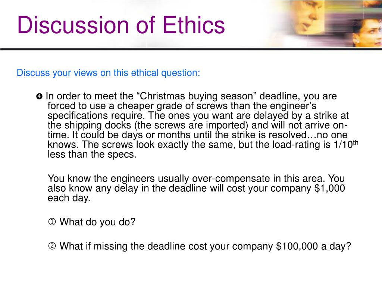Viewport: 382px width, 287px height.
Task: Click the 'Discussion of Ethics' title
Action: (121, 25)
